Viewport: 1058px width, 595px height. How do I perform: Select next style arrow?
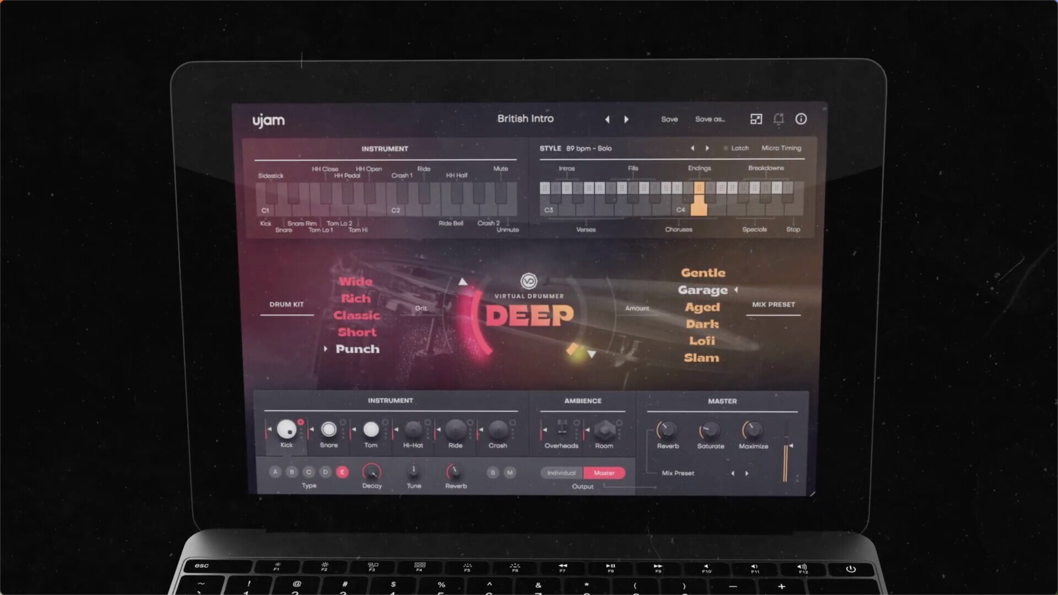708,148
